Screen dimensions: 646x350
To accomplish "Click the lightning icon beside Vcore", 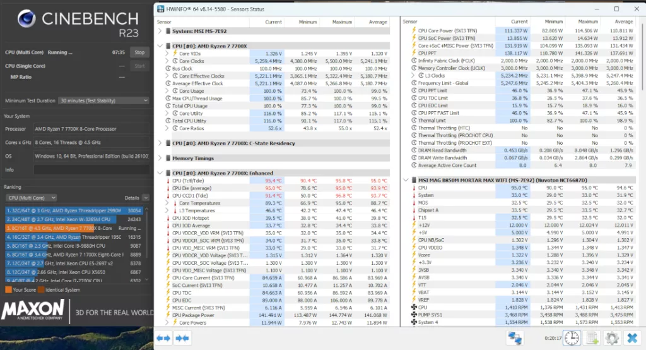I will point(414,255).
